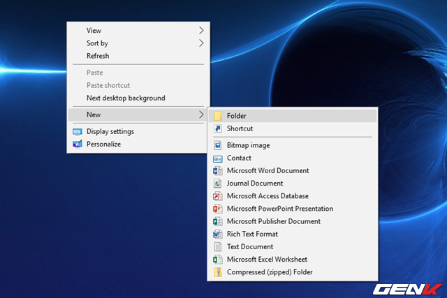Screen dimensions: 447x298
Task: Select Rich Text Format option
Action: pyautogui.click(x=252, y=234)
